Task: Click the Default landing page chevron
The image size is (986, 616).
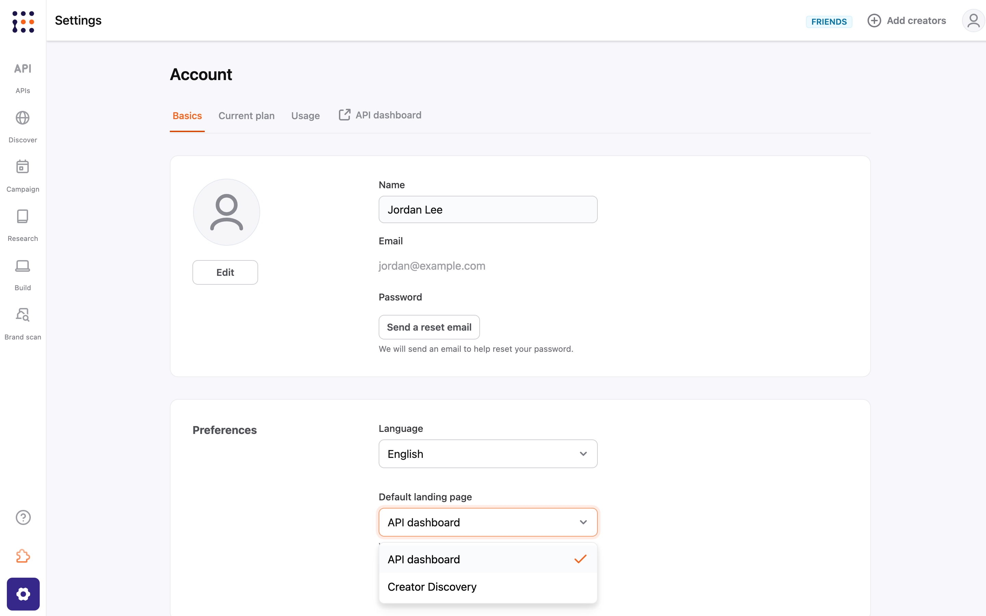Action: (x=583, y=522)
